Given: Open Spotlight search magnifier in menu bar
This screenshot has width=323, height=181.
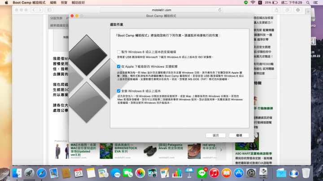Looking at the screenshot, I should pyautogui.click(x=308, y=3).
